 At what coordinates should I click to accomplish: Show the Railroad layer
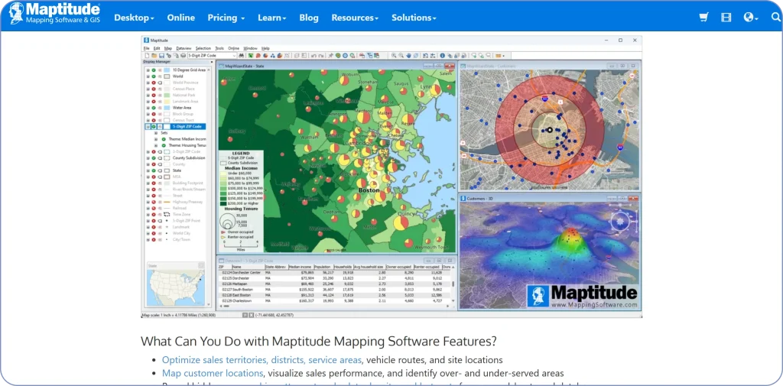(154, 208)
